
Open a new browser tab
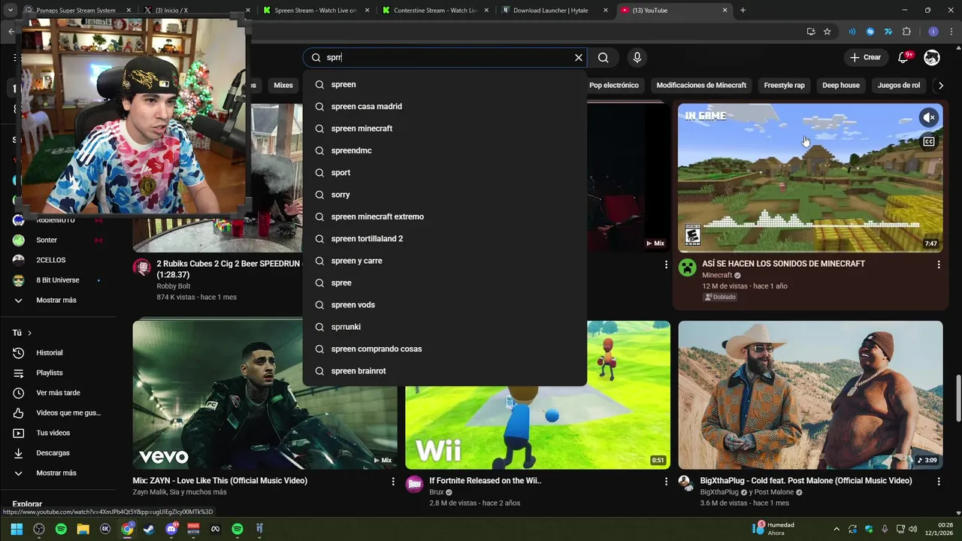(743, 11)
